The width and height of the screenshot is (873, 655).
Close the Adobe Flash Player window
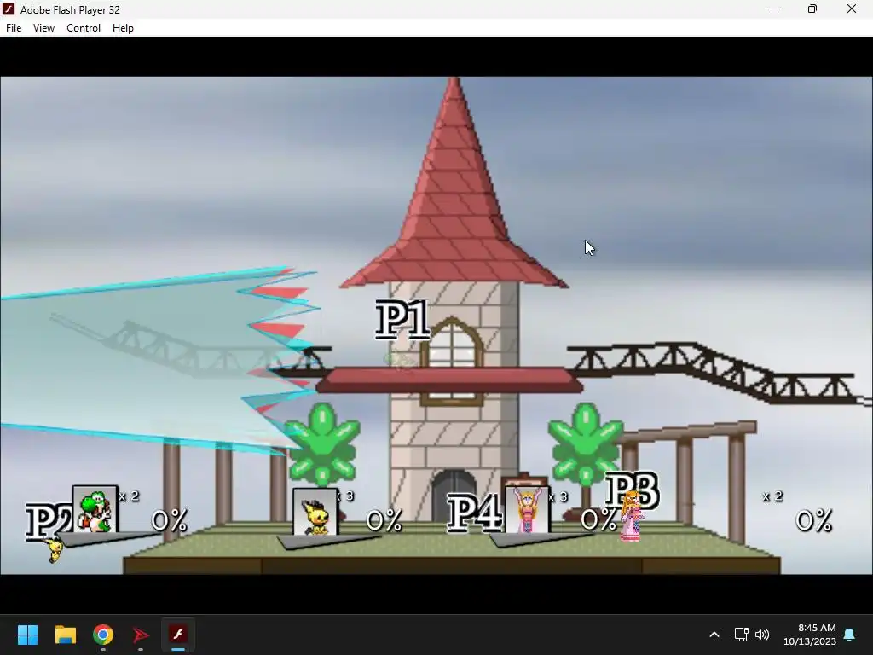[852, 9]
